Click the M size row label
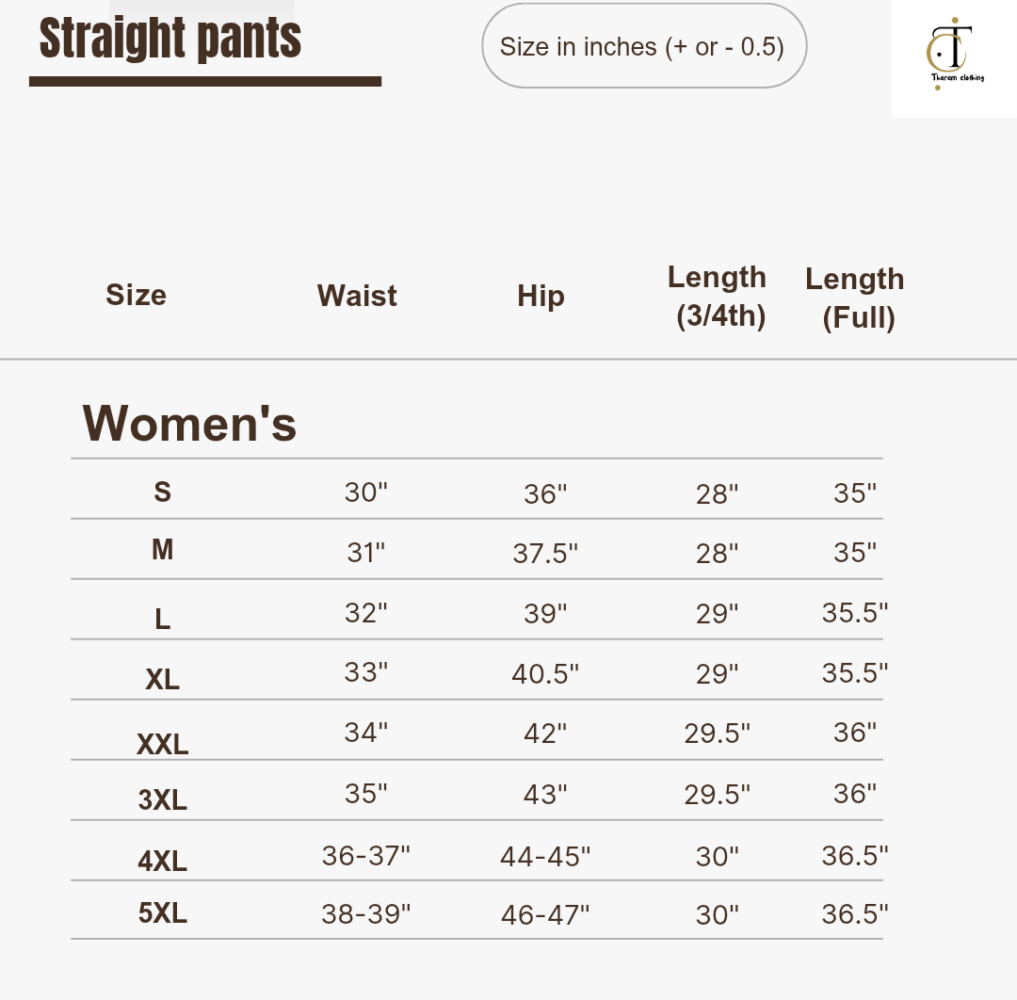Image resolution: width=1017 pixels, height=1000 pixels. click(163, 549)
